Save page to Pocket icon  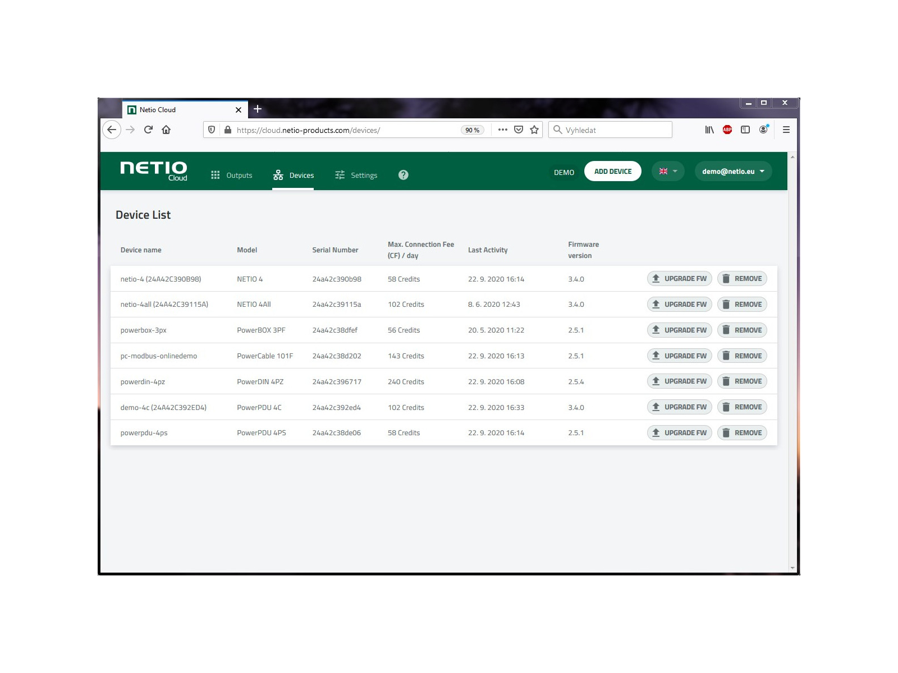519,130
